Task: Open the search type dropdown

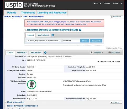Action: tap(44, 41)
